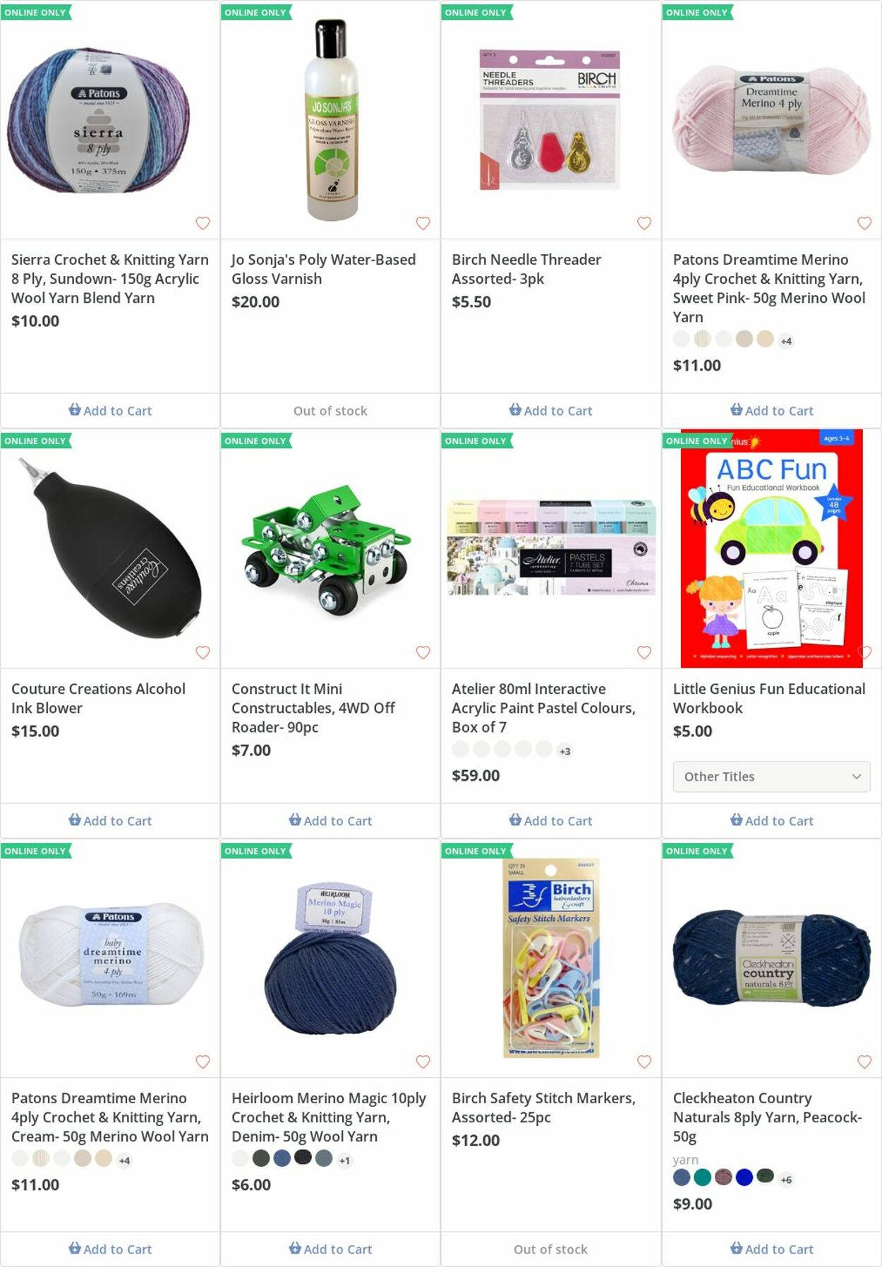The image size is (882, 1267).
Task: Add Construct It 4WD Off Roader to cart
Action: point(330,820)
